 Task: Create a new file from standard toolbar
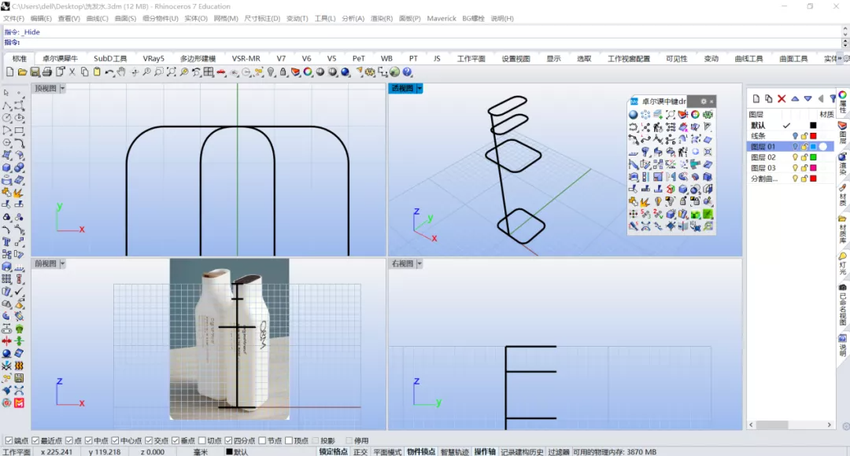coord(9,72)
